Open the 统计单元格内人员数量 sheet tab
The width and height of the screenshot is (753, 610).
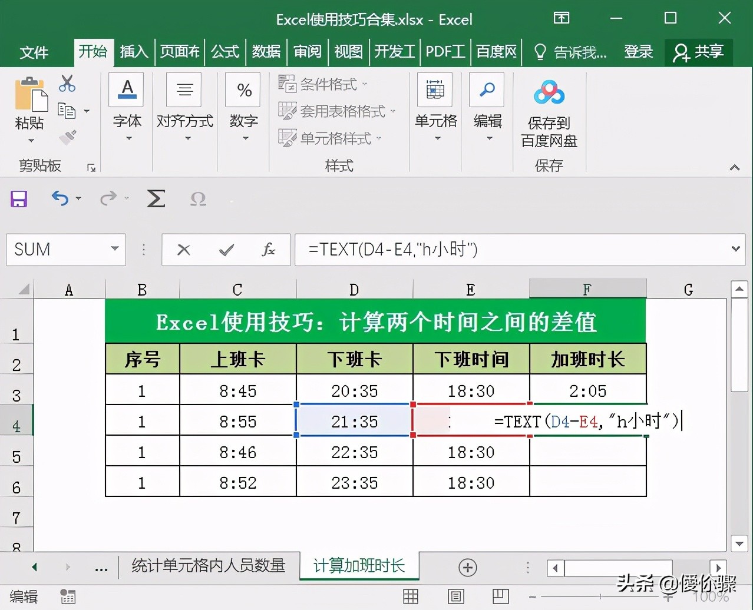[208, 566]
